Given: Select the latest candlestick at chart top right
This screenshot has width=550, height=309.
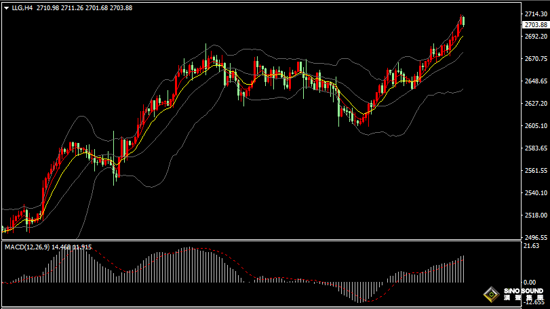Looking at the screenshot, I should (x=463, y=21).
